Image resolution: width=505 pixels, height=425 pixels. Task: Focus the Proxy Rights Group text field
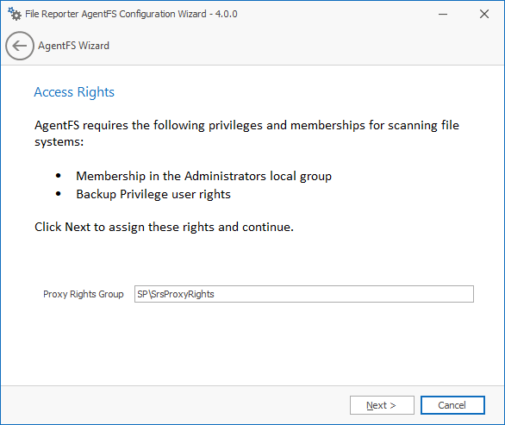(x=304, y=294)
